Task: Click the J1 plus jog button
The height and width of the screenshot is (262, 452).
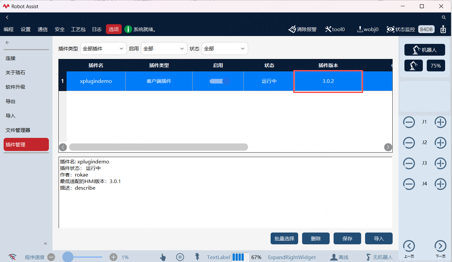Action: coord(440,122)
